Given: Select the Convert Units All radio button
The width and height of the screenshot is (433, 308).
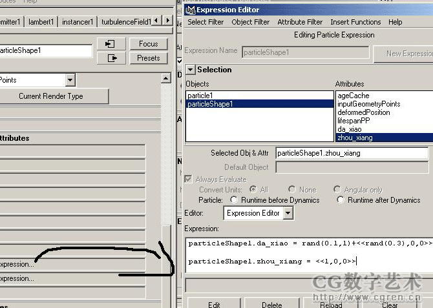Looking at the screenshot, I should [253, 190].
